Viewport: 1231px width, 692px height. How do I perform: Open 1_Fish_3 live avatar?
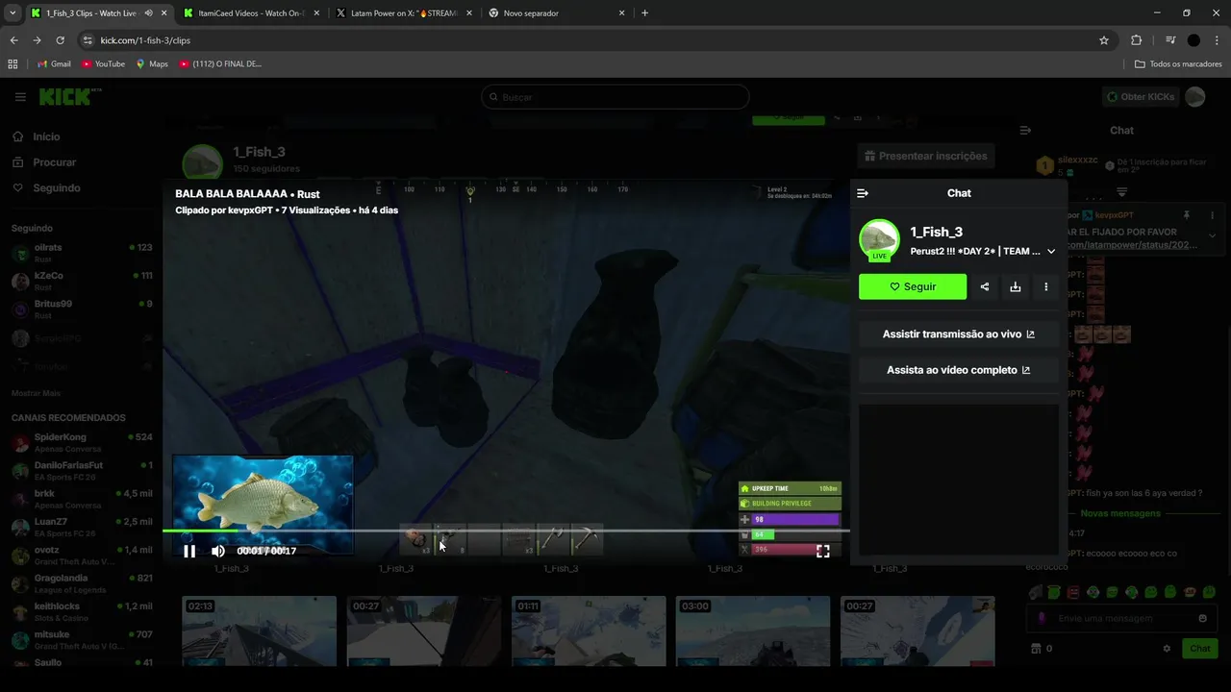(x=879, y=240)
